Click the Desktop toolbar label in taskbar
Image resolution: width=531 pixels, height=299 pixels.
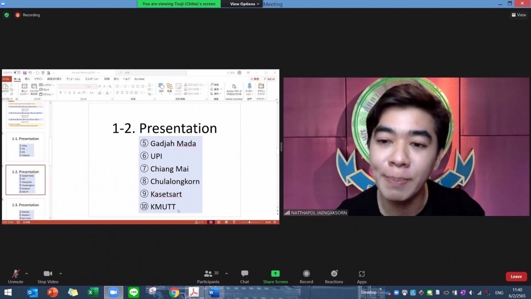click(x=369, y=292)
